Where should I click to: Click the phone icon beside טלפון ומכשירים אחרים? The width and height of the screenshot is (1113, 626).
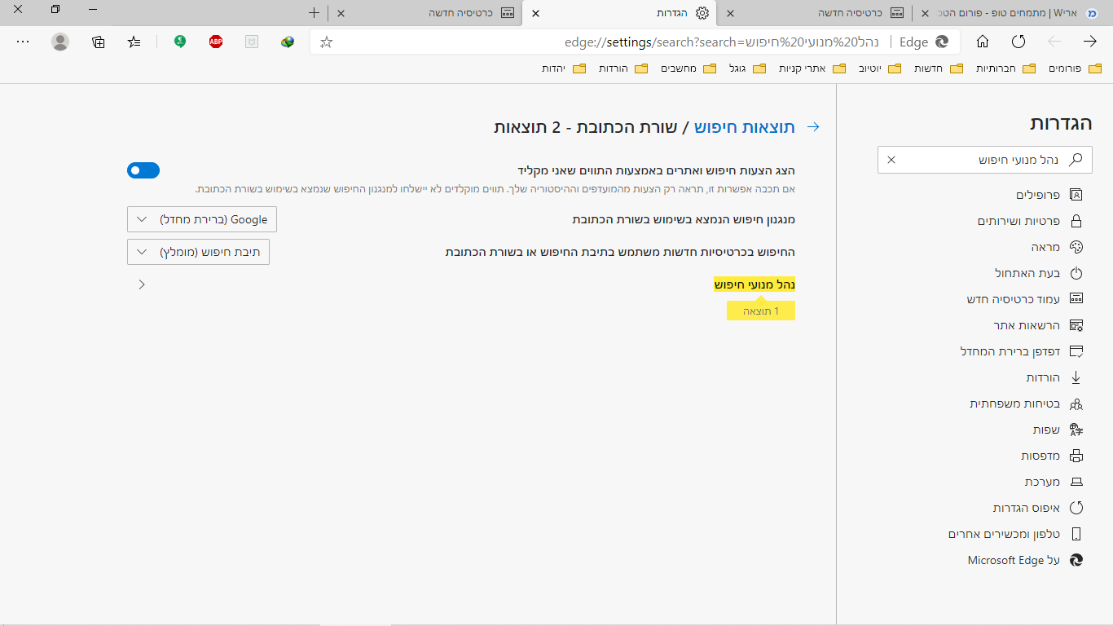1076,534
